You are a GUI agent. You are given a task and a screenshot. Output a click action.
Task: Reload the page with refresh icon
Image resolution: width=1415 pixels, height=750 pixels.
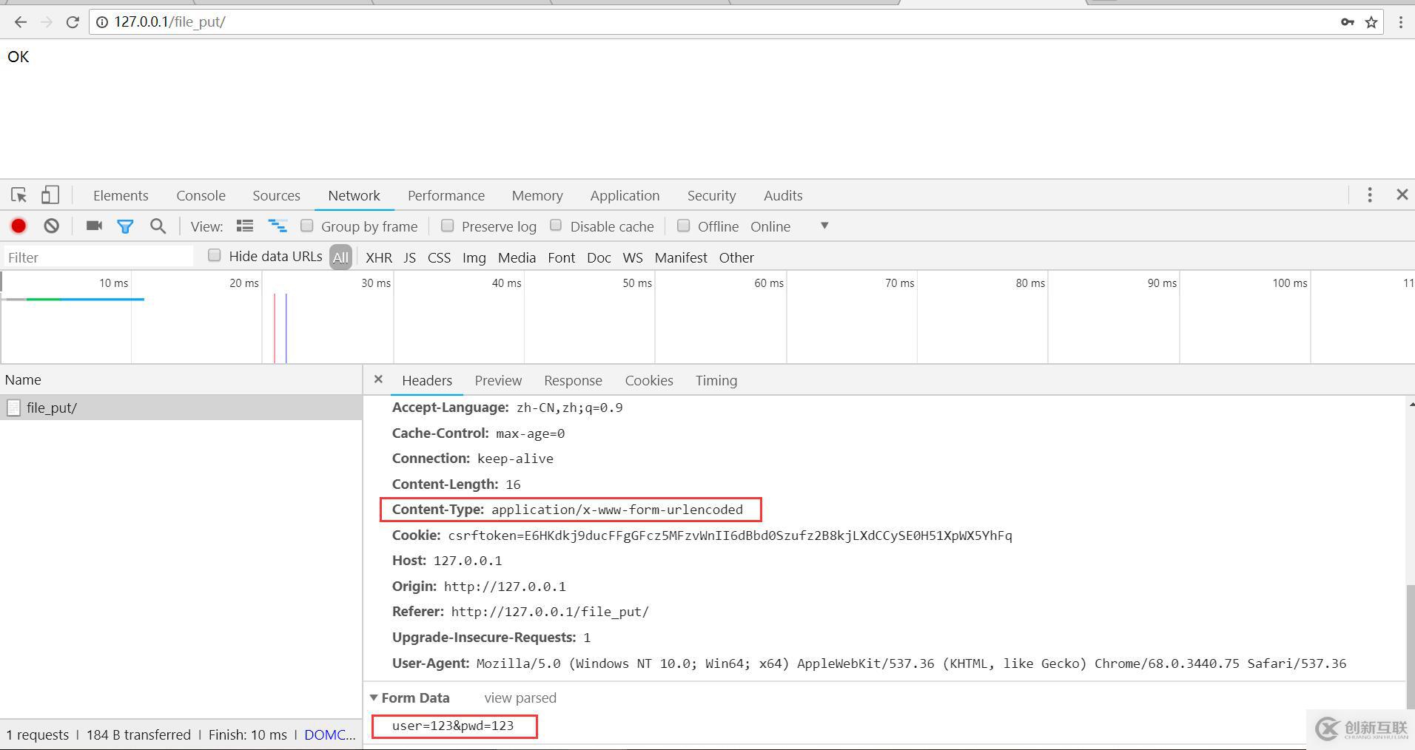tap(73, 22)
